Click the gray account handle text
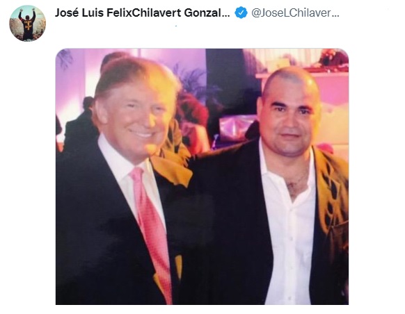Viewport: 405px width, 314px height. click(x=295, y=13)
